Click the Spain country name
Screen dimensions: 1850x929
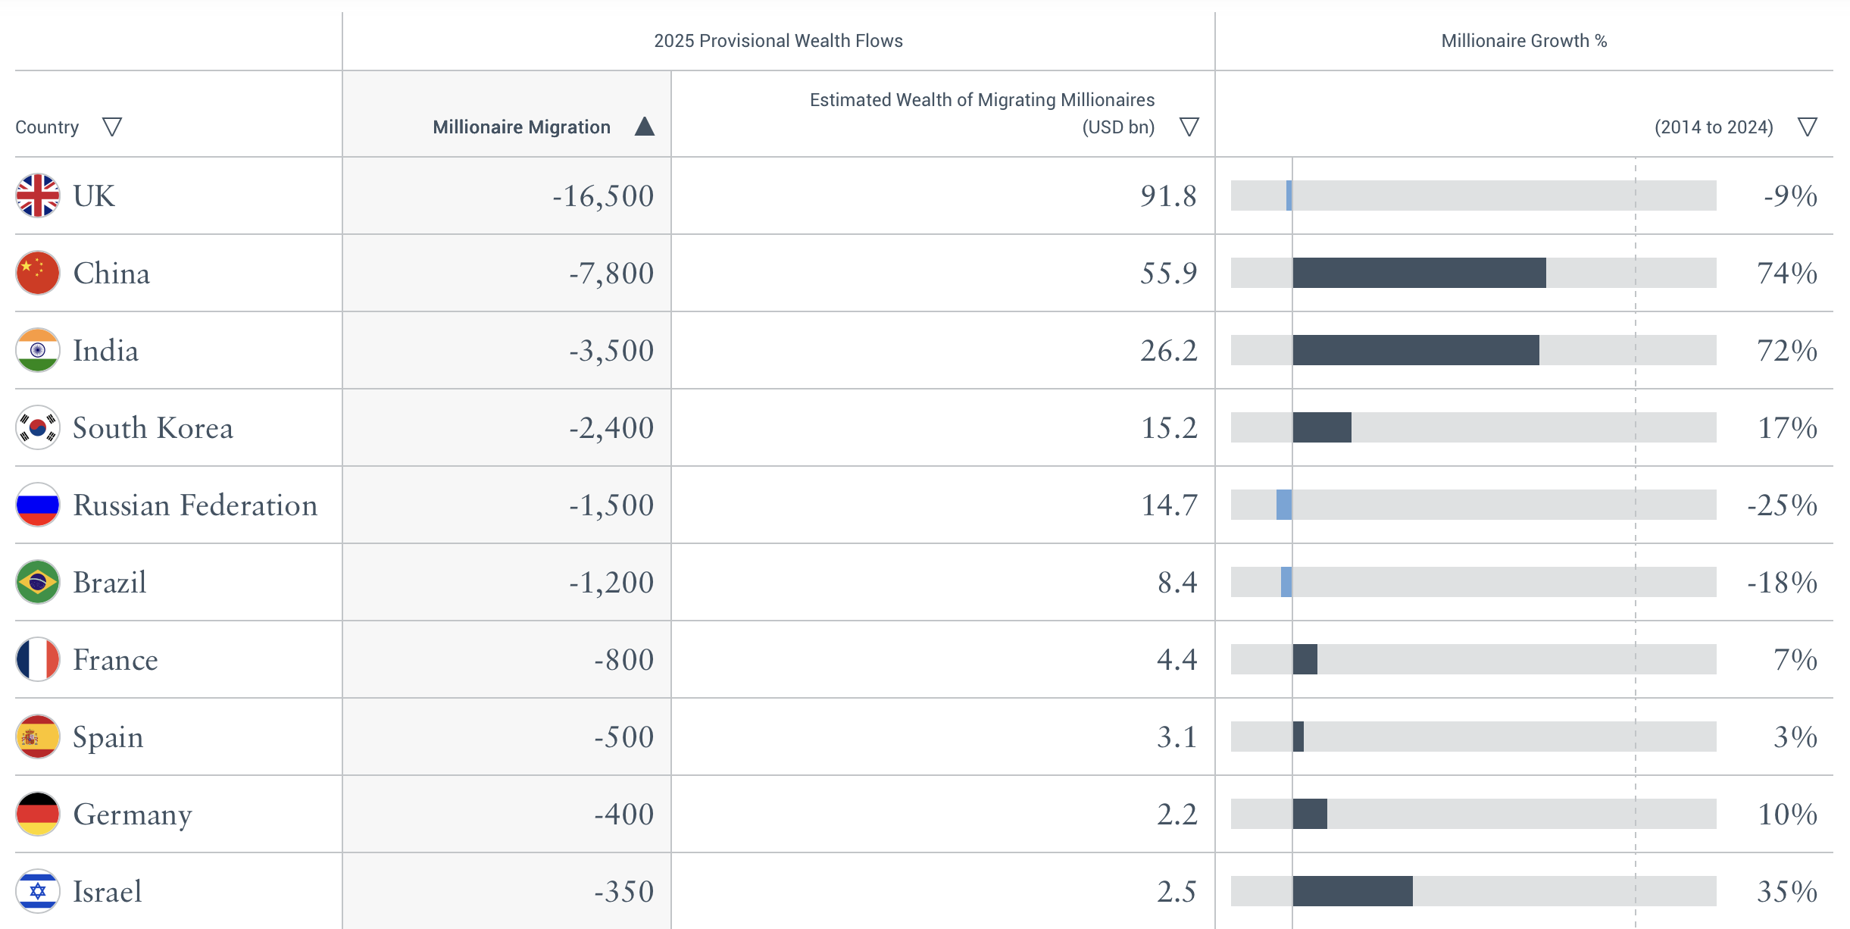coord(108,737)
